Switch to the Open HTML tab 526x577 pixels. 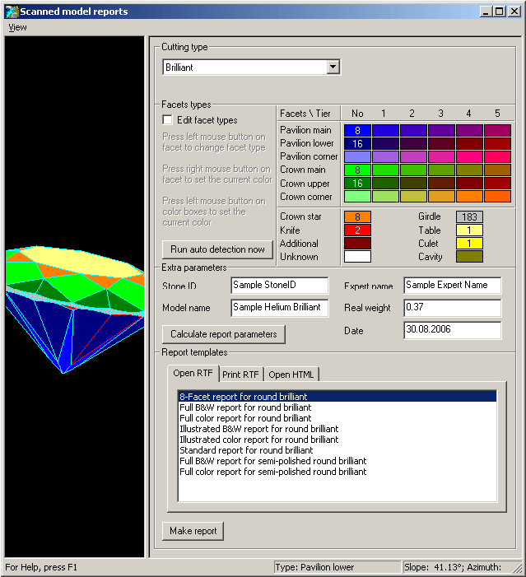(x=291, y=375)
